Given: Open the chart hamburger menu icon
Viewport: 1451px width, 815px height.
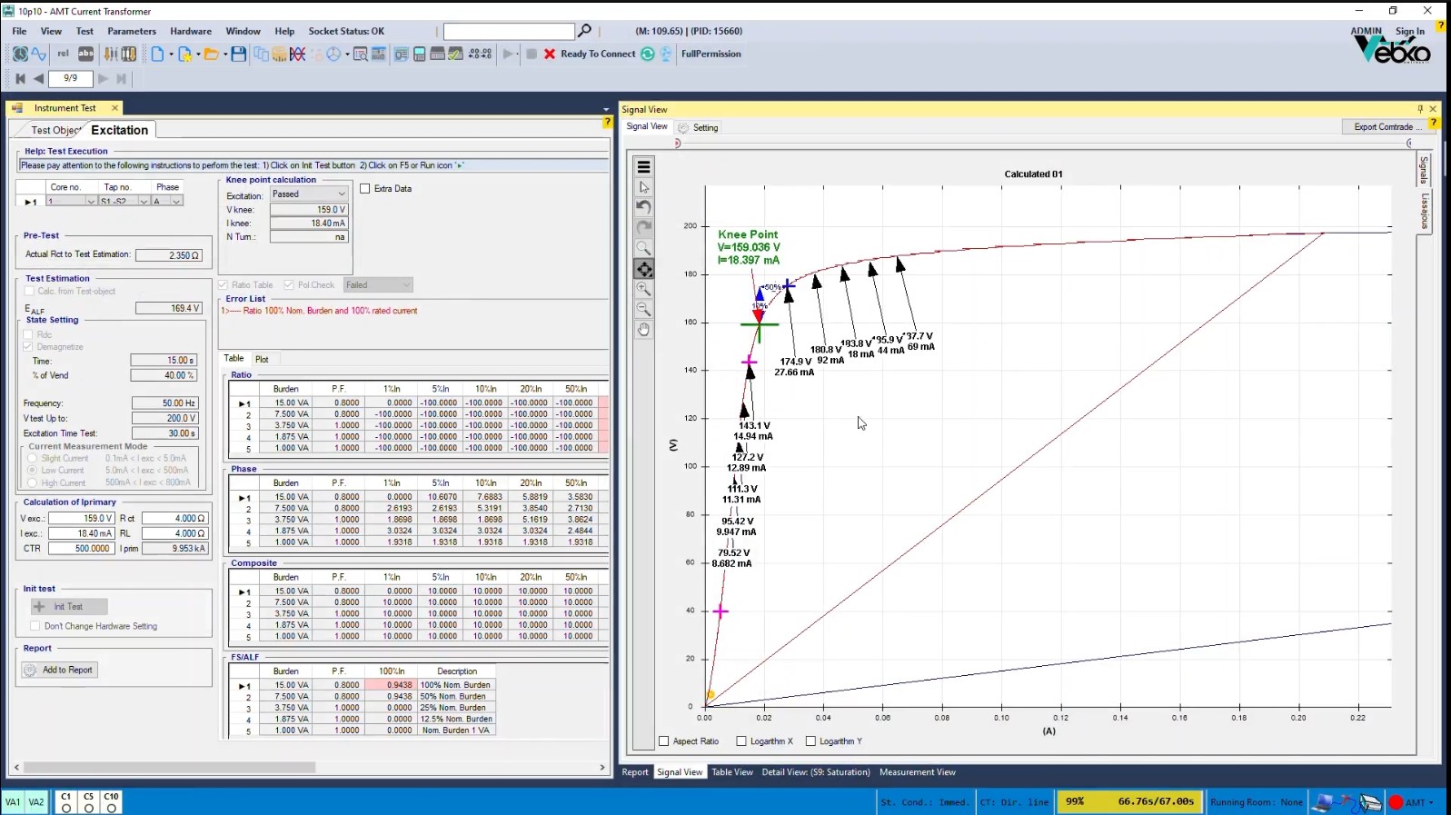Looking at the screenshot, I should click(x=643, y=167).
